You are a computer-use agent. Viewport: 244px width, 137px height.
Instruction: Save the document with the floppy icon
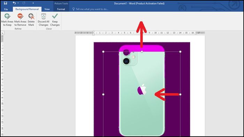pos(6,3)
